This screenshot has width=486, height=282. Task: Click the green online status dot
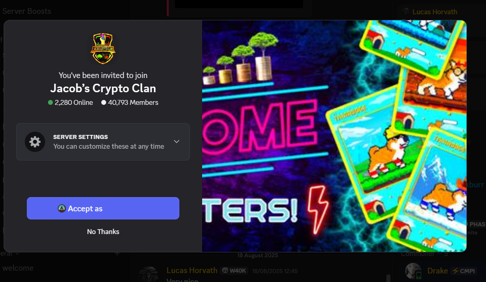click(50, 102)
